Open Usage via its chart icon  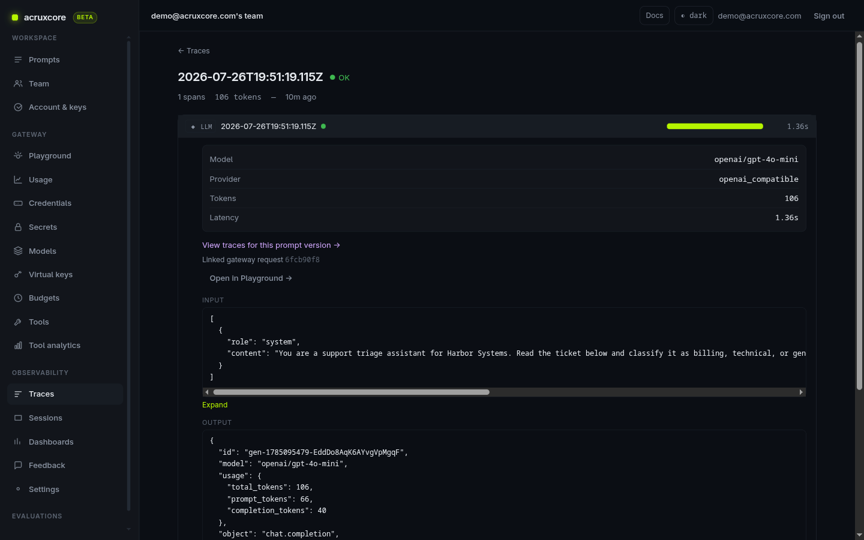(x=18, y=180)
